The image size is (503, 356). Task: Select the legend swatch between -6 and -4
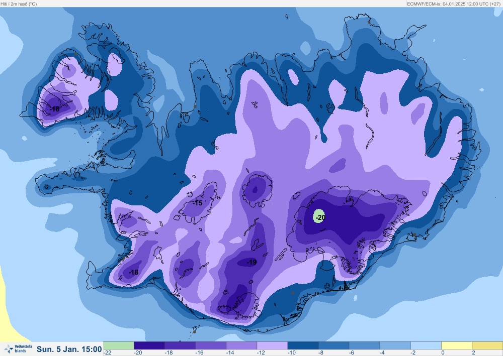tap(365, 345)
